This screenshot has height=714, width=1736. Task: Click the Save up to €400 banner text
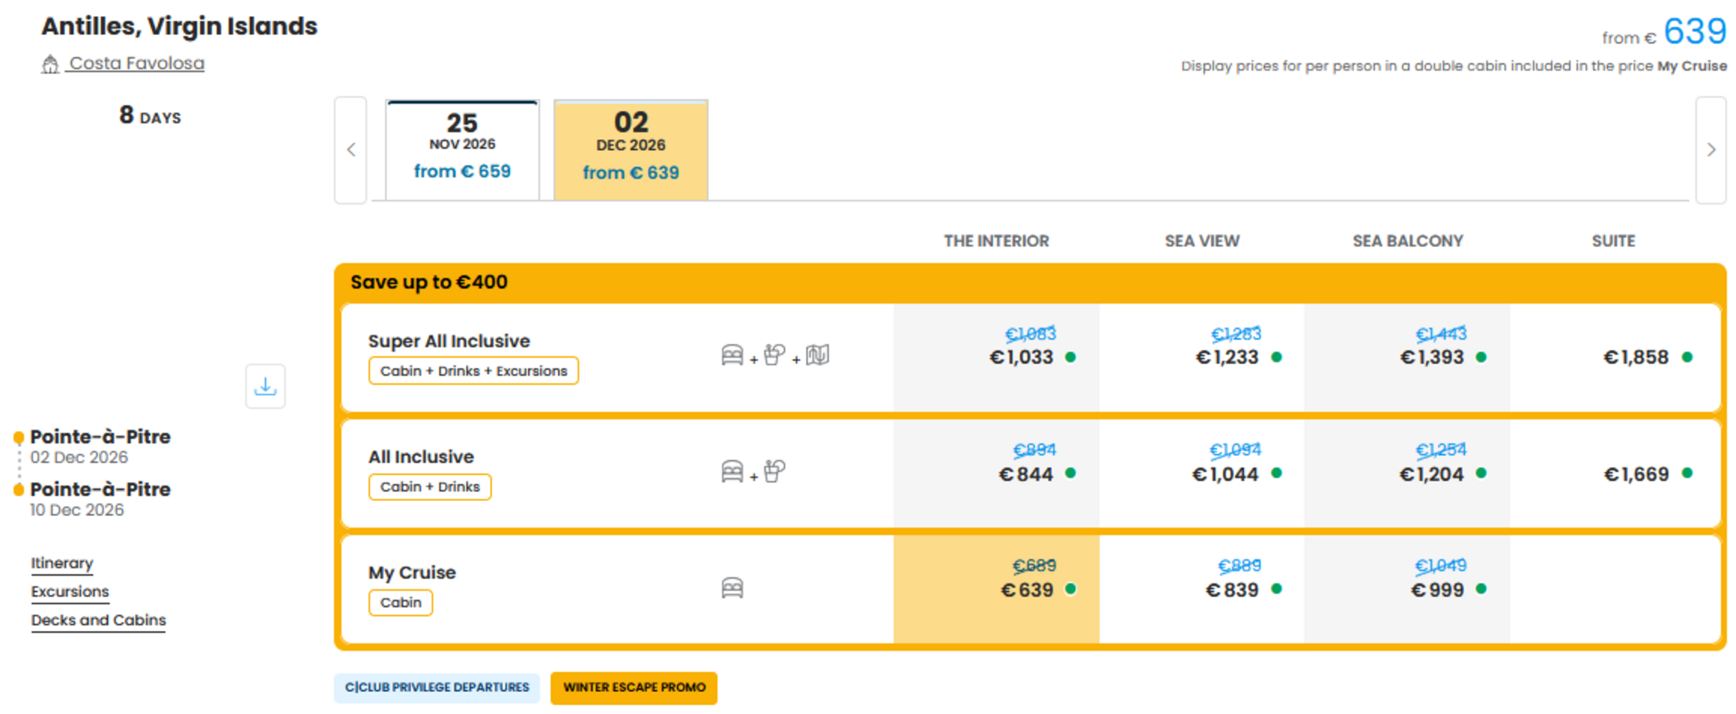pos(429,283)
